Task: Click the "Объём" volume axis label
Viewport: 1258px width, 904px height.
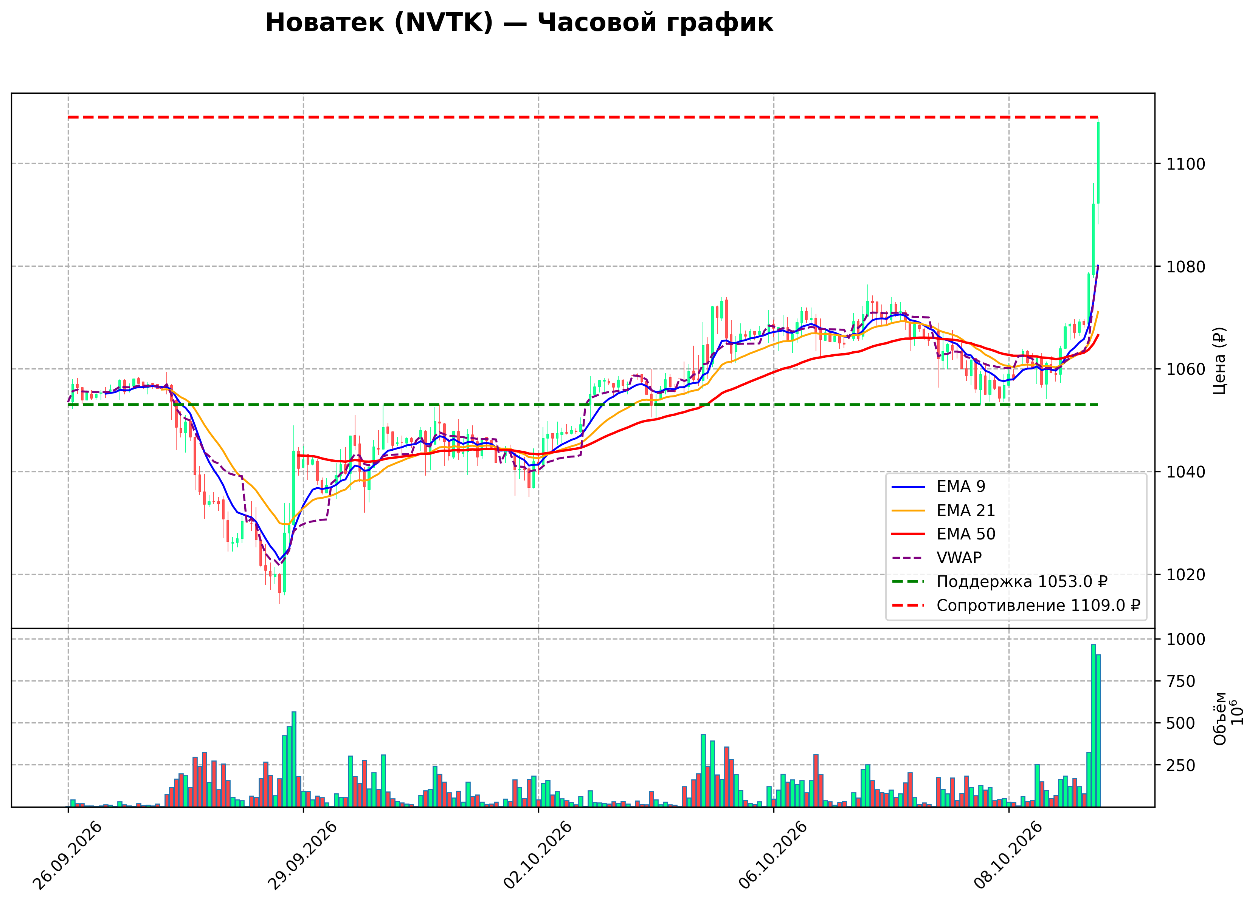Action: 1220,718
